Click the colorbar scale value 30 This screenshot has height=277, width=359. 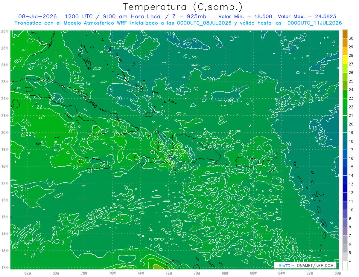[351, 38]
